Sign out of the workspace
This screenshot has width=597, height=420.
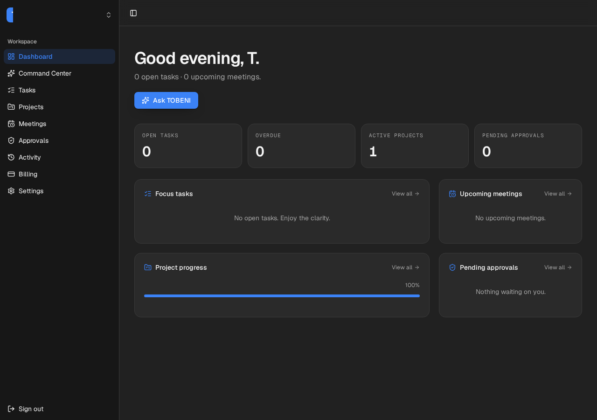(59, 409)
